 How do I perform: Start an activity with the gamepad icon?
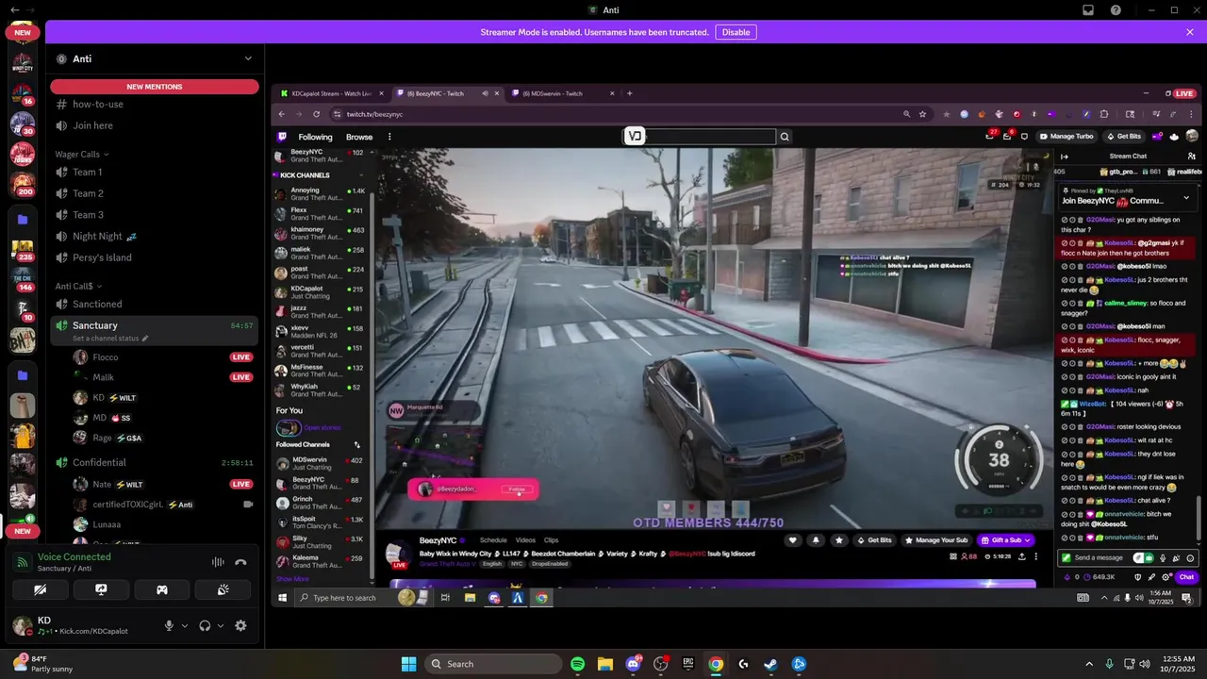pyautogui.click(x=162, y=589)
